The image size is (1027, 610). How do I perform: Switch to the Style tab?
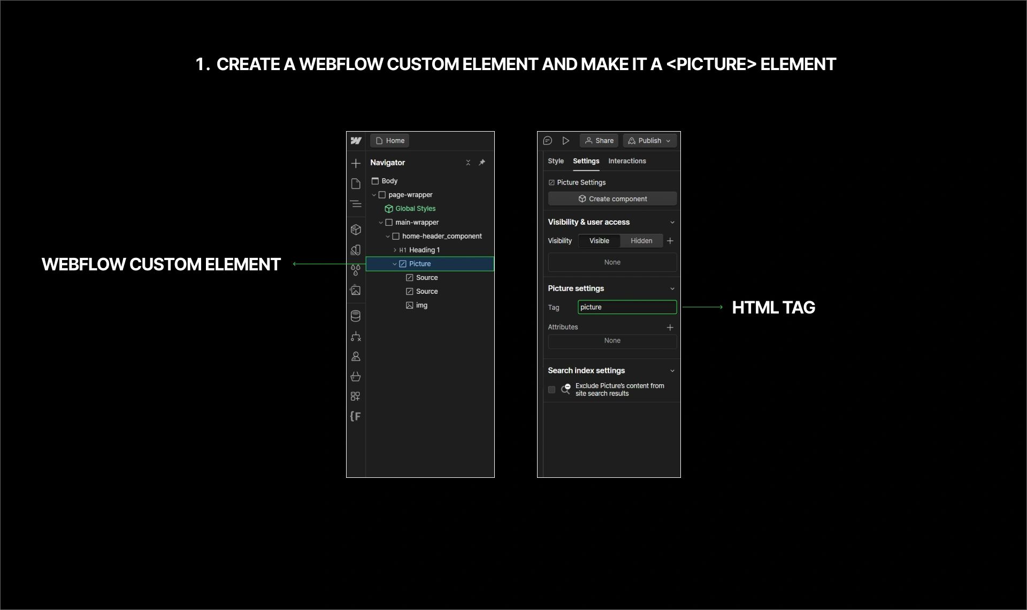(555, 161)
